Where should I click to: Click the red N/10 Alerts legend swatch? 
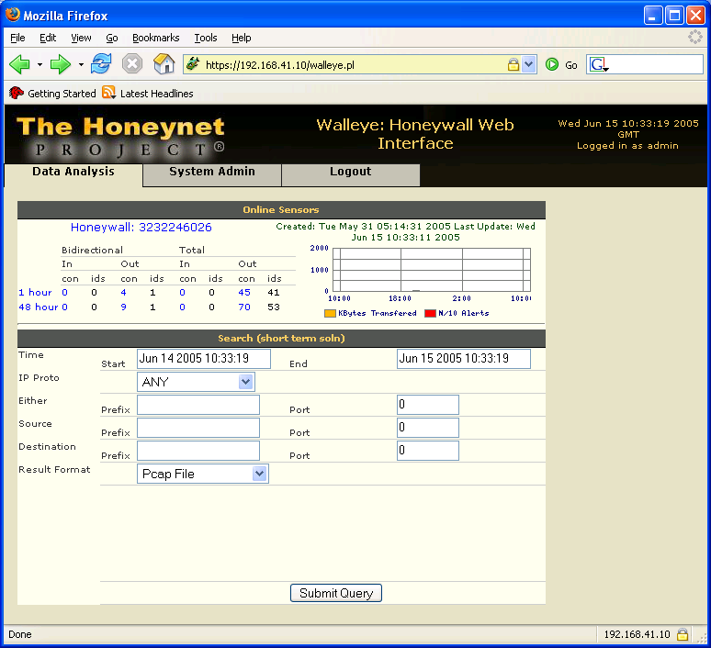[430, 313]
